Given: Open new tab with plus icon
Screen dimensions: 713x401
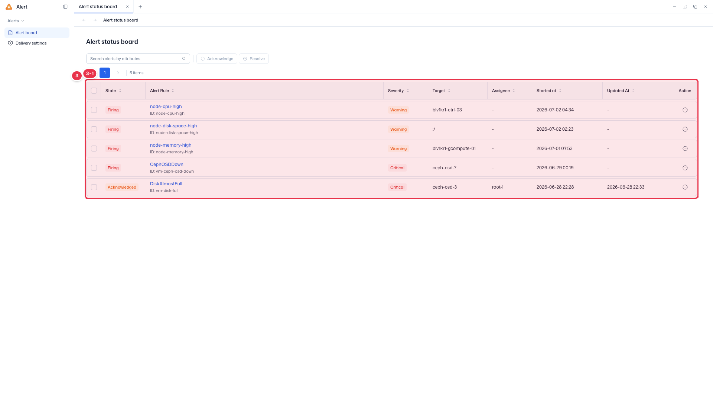Looking at the screenshot, I should click(140, 7).
